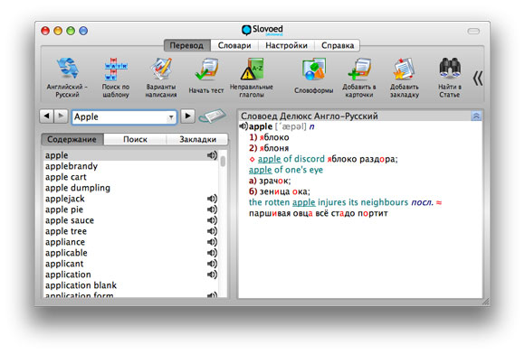Add the entry via Добавить в карточки

pyautogui.click(x=359, y=78)
